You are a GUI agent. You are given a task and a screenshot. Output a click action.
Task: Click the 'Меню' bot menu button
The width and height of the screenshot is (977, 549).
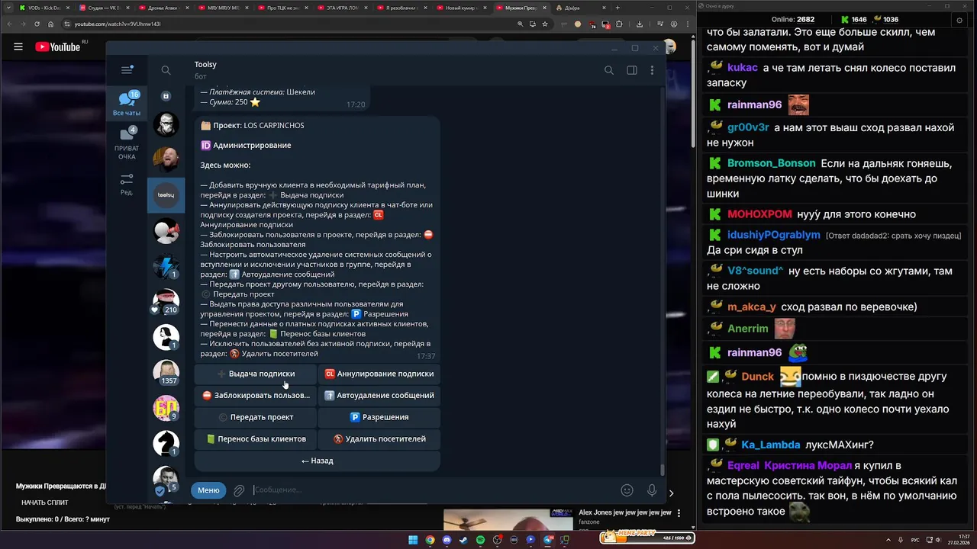coord(208,490)
